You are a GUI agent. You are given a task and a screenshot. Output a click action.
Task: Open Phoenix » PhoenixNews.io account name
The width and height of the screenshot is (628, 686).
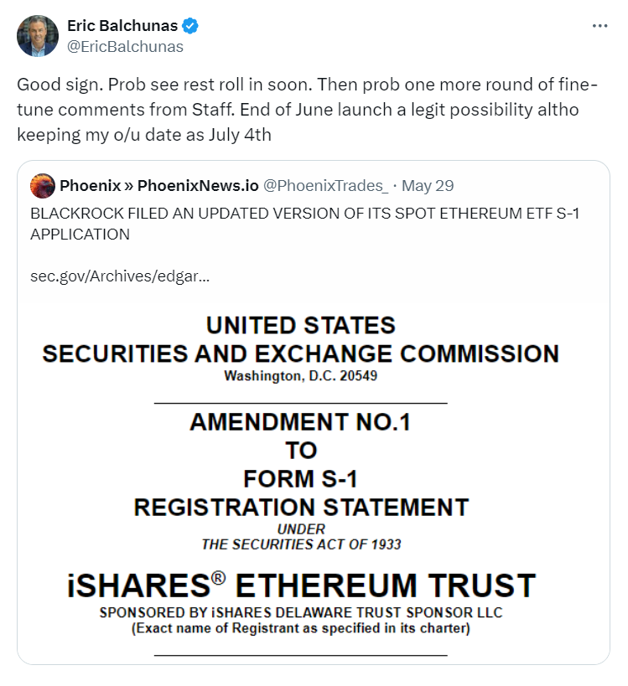[x=159, y=185]
